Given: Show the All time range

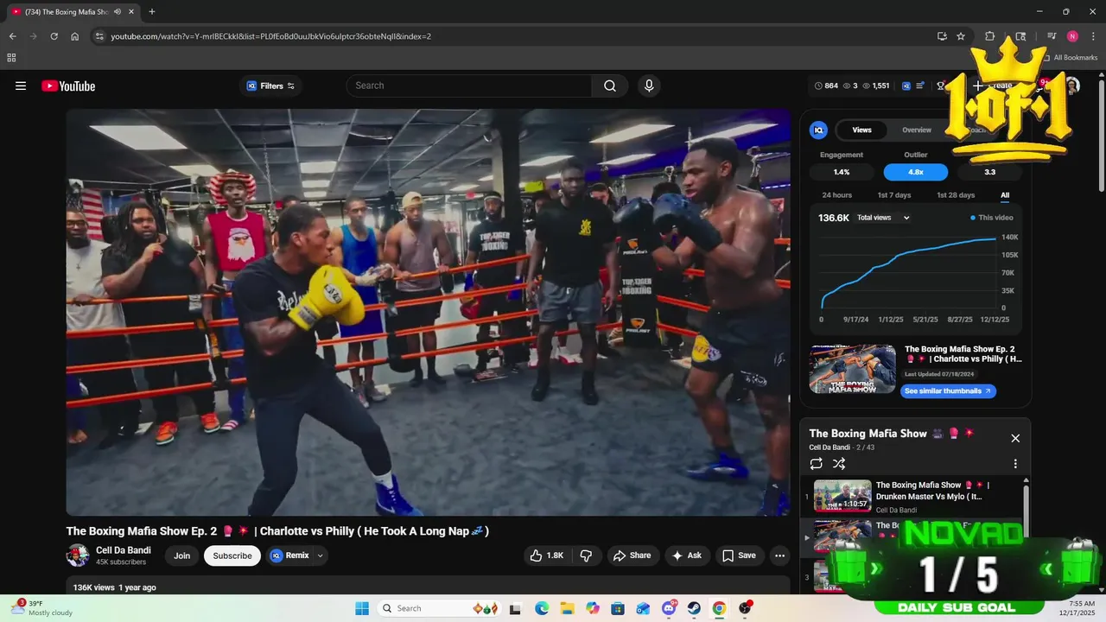Looking at the screenshot, I should click(1005, 195).
